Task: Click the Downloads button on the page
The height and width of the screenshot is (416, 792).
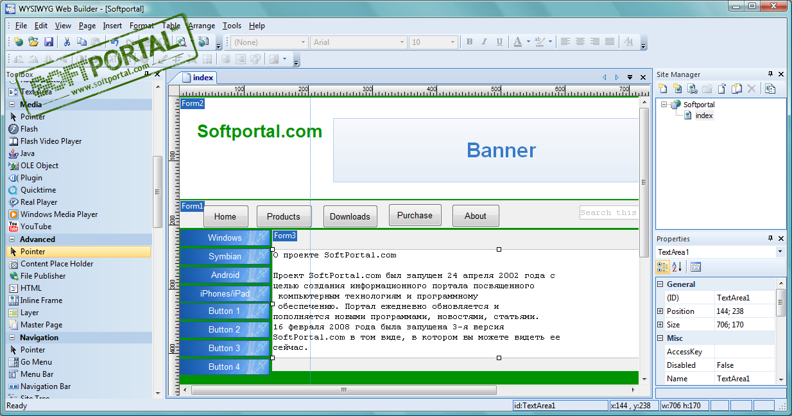Action: coord(350,216)
